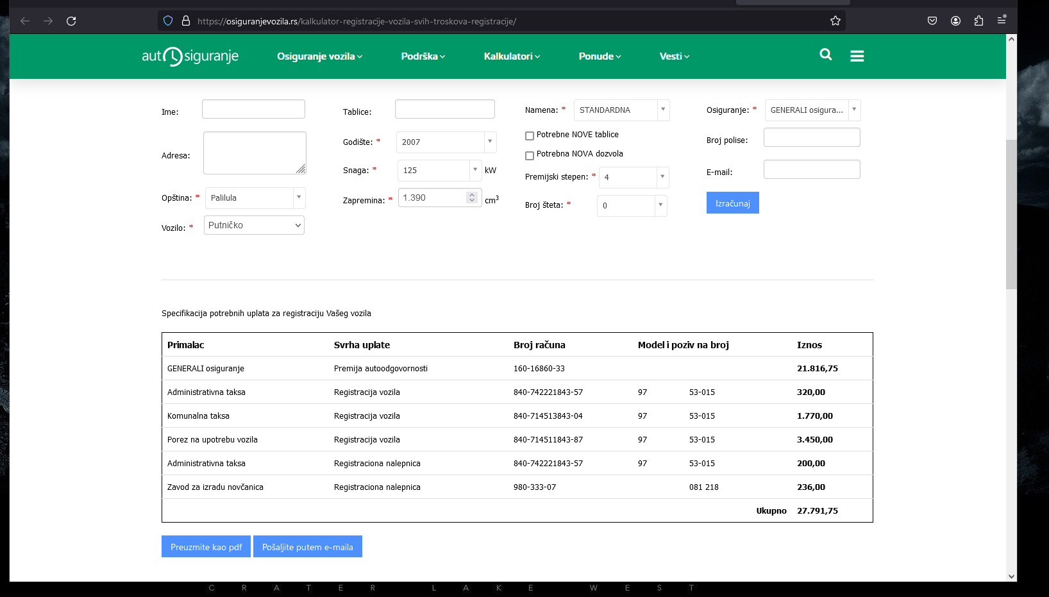This screenshot has width=1049, height=597.
Task: Open the Godište 2007 dropdown
Action: [446, 142]
